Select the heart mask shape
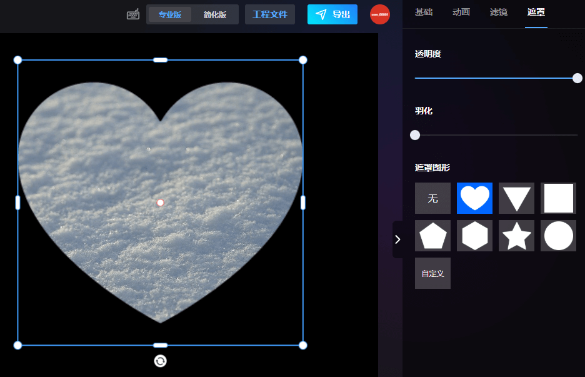Image resolution: width=585 pixels, height=377 pixels. point(474,198)
